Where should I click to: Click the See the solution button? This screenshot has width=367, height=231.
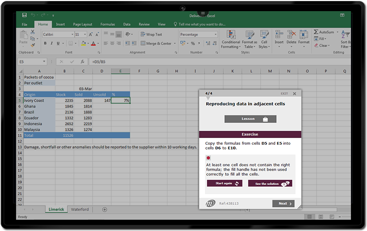click(270, 184)
